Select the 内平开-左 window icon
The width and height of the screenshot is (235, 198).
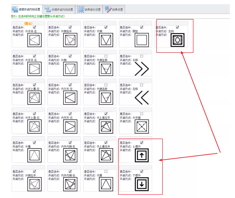(x=70, y=98)
